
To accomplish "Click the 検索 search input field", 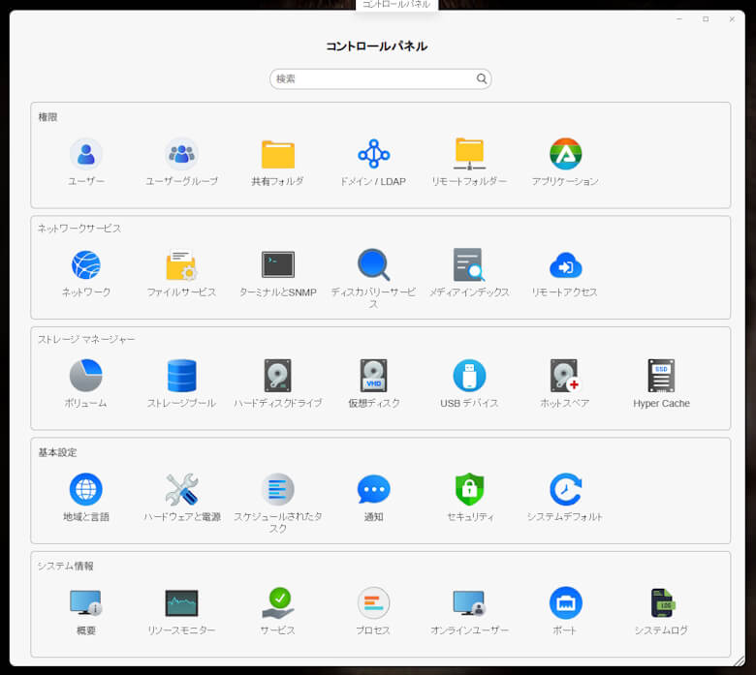I will pos(373,79).
